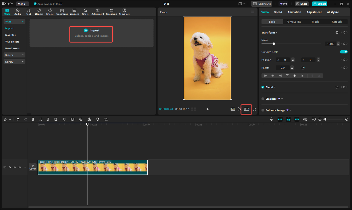Viewport: 352px width, 210px height.
Task: Enable the Stabilize checkbox
Action: pos(263,99)
